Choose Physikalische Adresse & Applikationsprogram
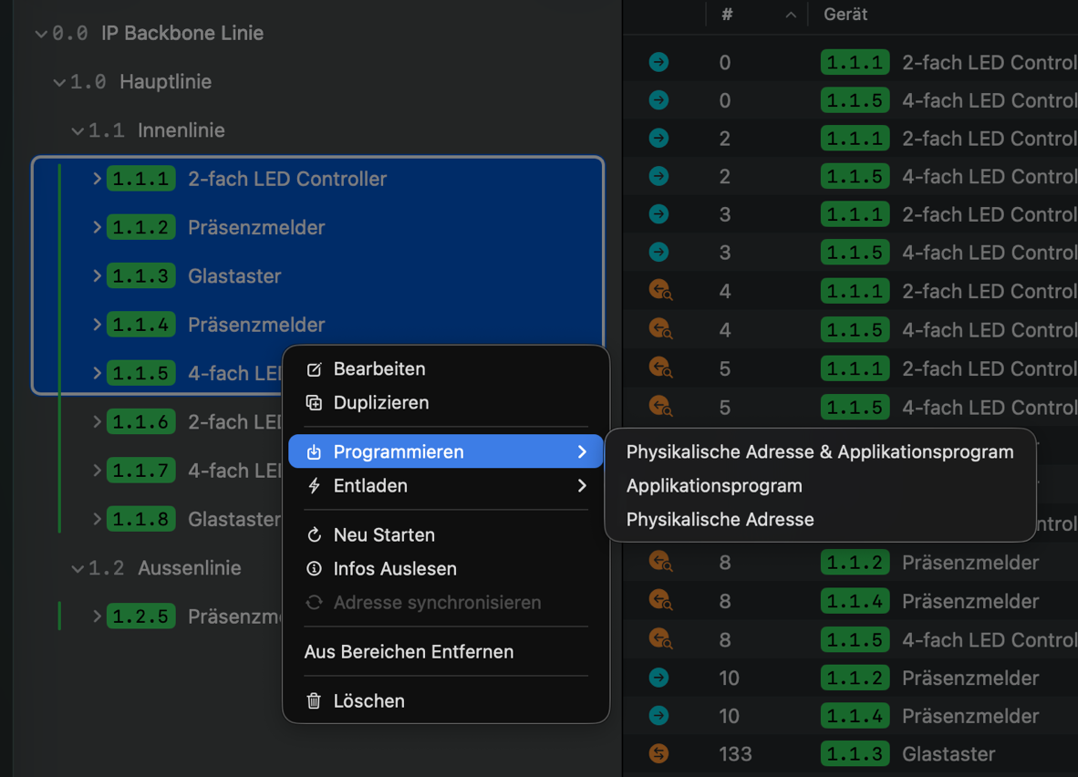 coord(820,451)
